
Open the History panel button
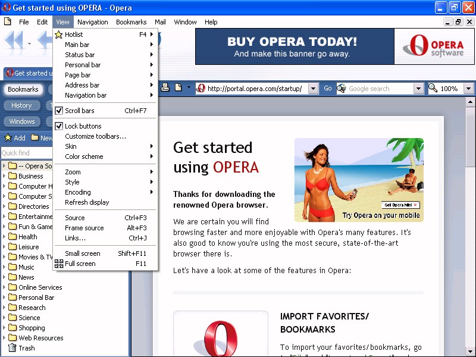click(21, 105)
